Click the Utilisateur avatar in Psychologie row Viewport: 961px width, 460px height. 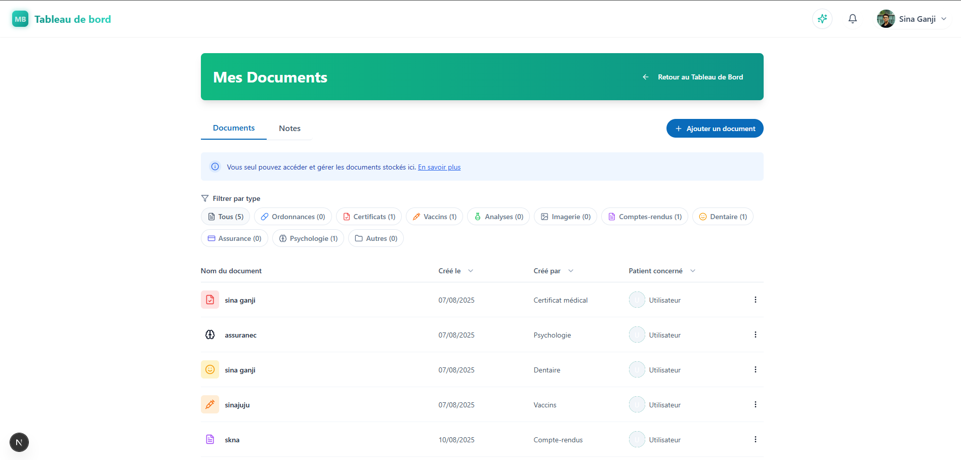click(637, 334)
